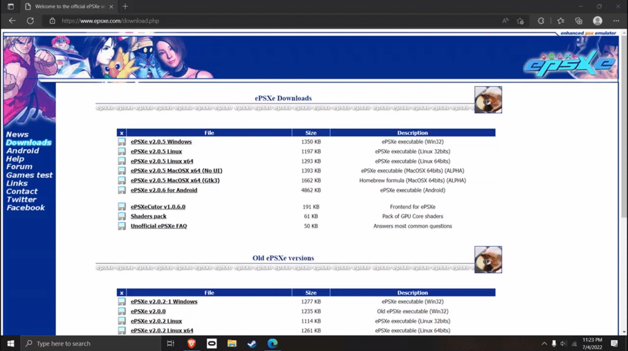Click the Windows taskbar search box
The height and width of the screenshot is (351, 628).
[x=91, y=343]
